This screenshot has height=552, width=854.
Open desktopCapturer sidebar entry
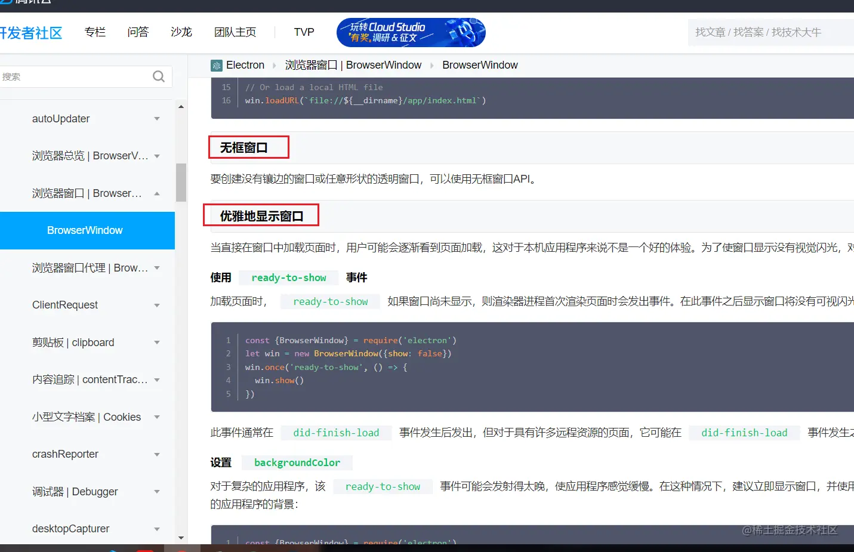click(70, 529)
